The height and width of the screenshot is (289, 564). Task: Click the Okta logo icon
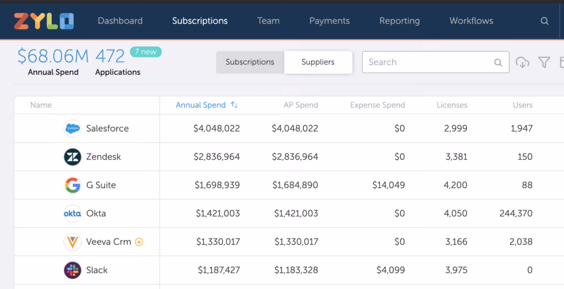click(72, 214)
